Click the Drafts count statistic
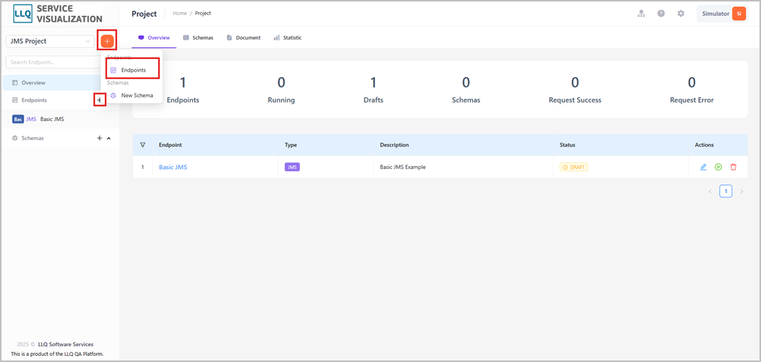The width and height of the screenshot is (761, 362). click(x=373, y=90)
